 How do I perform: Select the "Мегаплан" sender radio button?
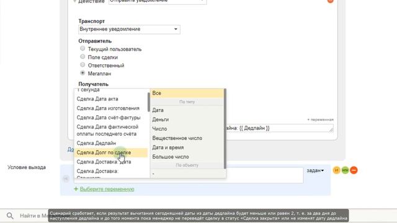(83, 73)
